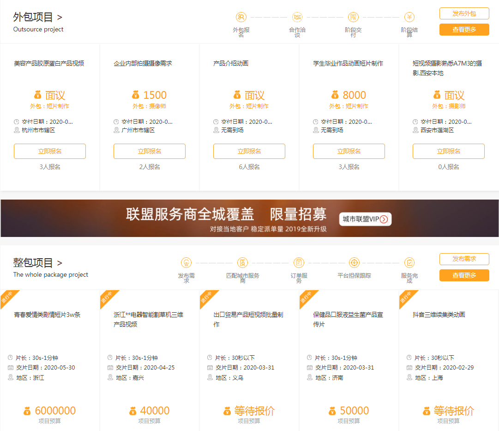The image size is (499, 431).
Task: Click the 阶段交付 delivery step icon
Action: pyautogui.click(x=353, y=17)
